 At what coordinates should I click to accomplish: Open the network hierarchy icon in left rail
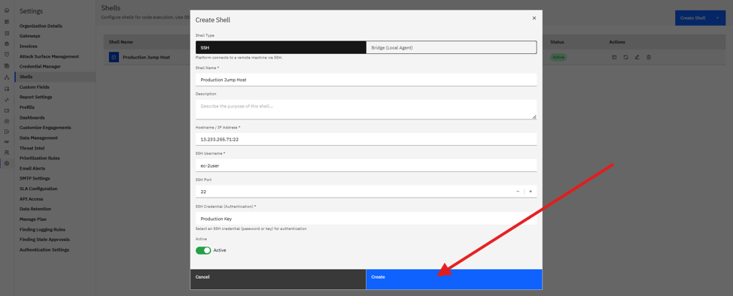[x=7, y=77]
